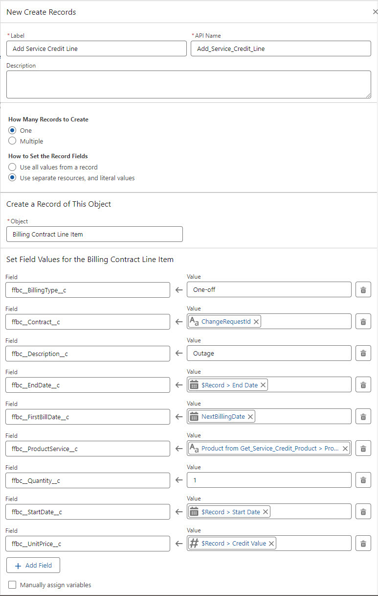
Task: Select the Multiple records radio option
Action: pos(13,141)
